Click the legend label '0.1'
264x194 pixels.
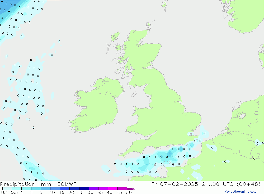(x=4, y=192)
